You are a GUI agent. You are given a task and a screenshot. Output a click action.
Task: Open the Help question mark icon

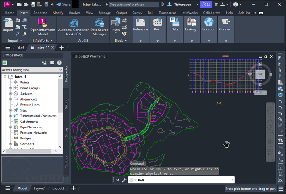(236, 5)
